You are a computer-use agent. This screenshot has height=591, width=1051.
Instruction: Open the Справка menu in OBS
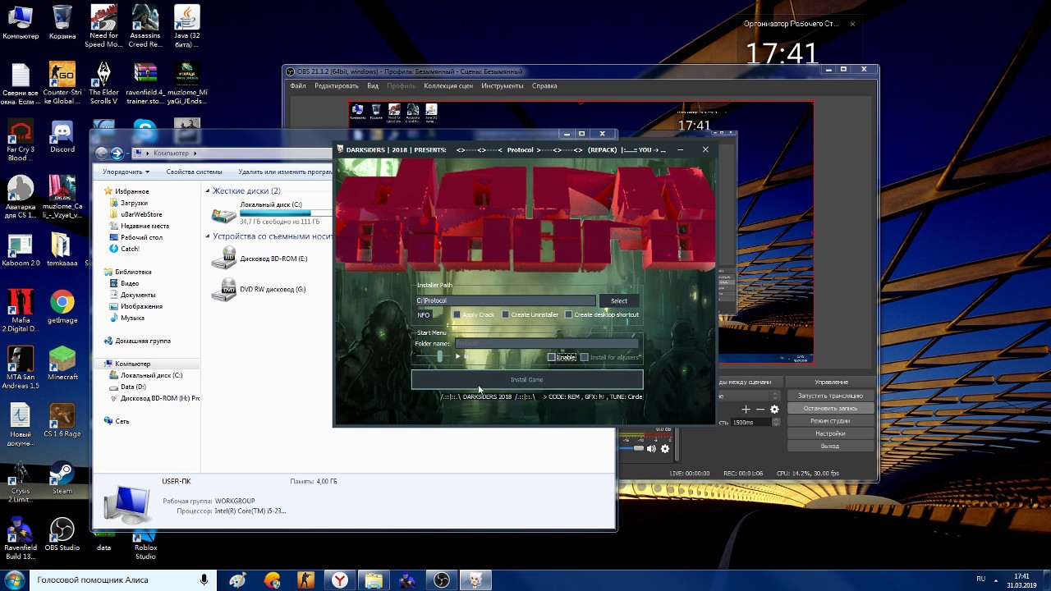tap(544, 85)
